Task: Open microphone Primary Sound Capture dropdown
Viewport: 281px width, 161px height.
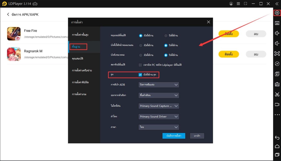Action: (x=159, y=106)
